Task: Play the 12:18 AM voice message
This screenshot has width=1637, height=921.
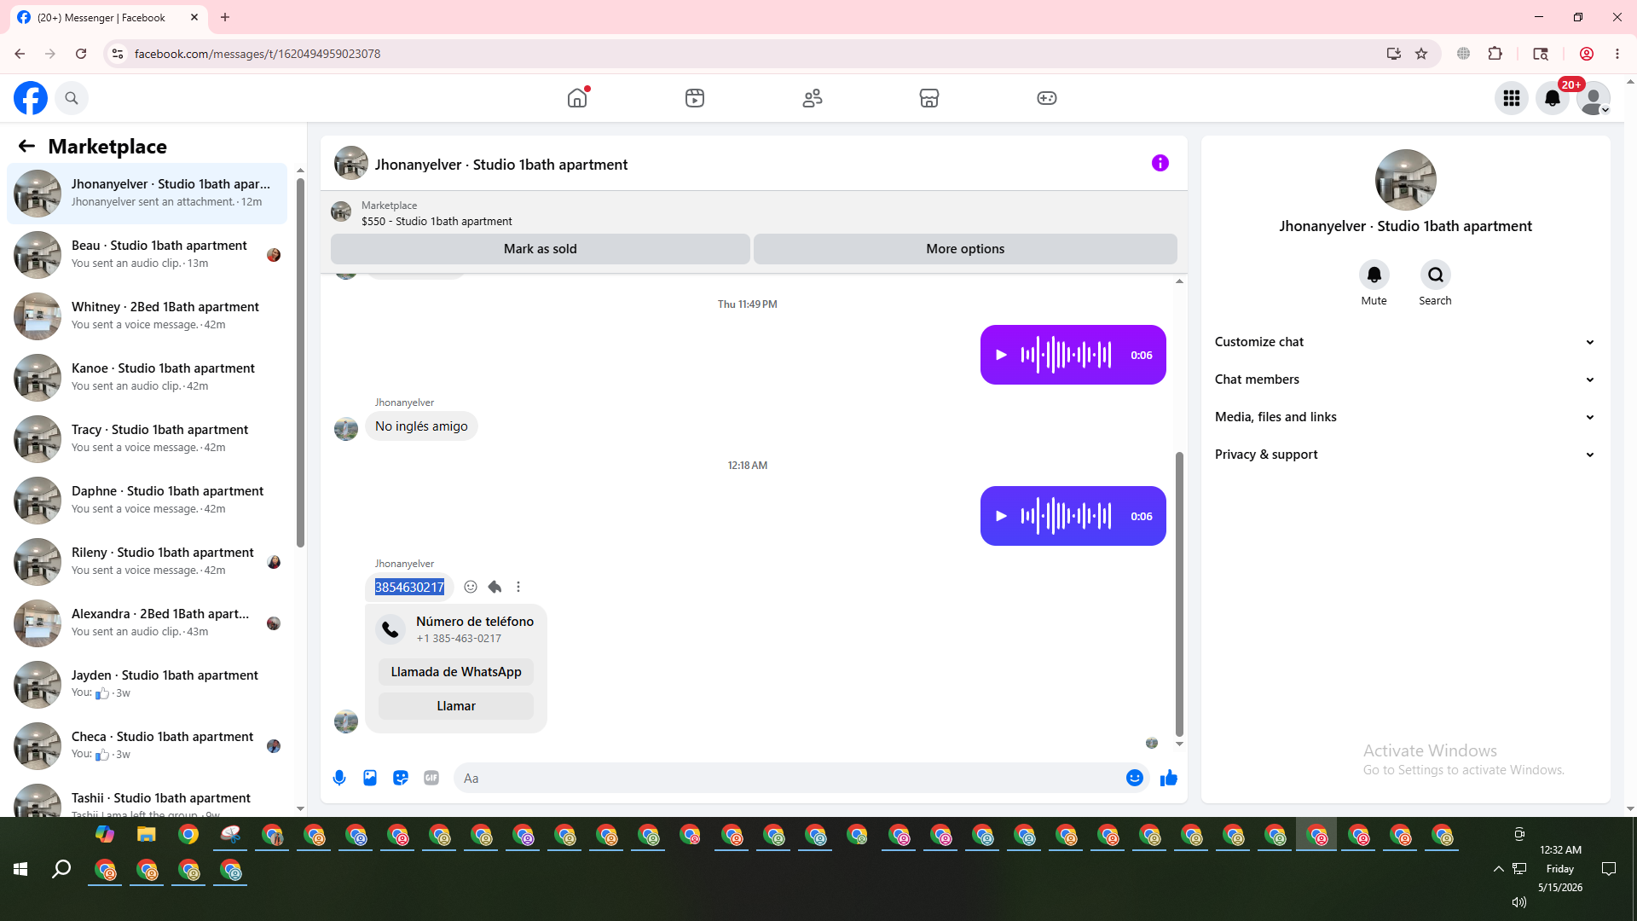Action: click(1002, 516)
